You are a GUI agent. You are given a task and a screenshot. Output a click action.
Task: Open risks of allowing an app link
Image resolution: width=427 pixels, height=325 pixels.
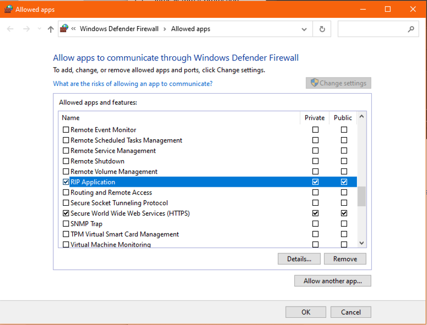coord(133,83)
